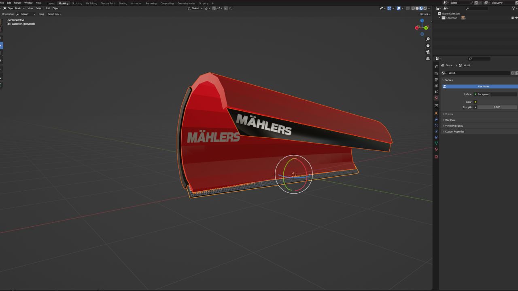Open the Surface Background shader dropdown
This screenshot has height=291, width=518.
496,94
